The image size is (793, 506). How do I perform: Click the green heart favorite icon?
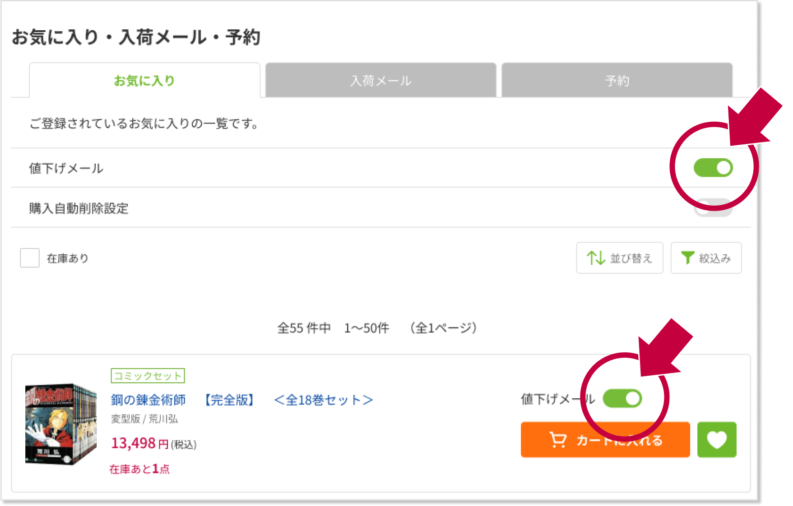(x=716, y=440)
